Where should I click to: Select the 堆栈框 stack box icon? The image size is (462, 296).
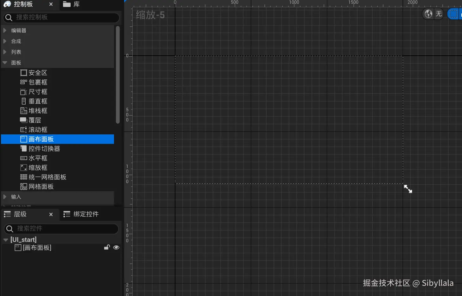point(24,111)
